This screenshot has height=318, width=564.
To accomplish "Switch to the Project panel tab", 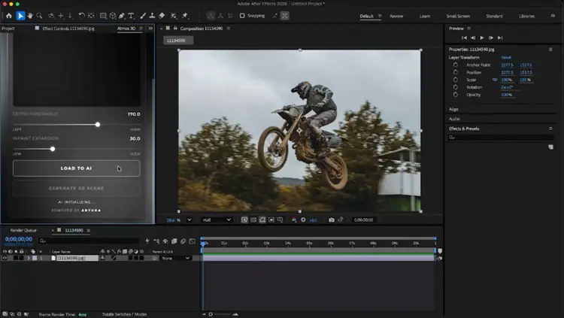I will [x=8, y=29].
